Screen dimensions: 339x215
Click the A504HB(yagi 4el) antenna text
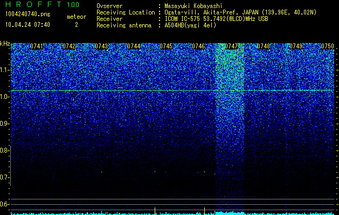pyautogui.click(x=190, y=25)
